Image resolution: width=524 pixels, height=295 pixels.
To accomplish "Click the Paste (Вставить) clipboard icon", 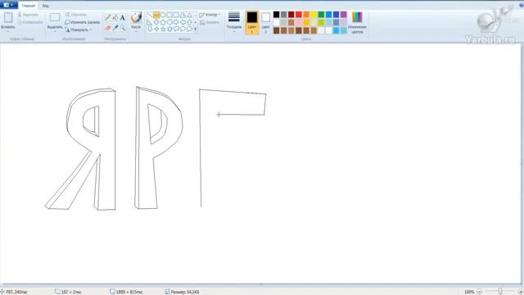I will [8, 17].
